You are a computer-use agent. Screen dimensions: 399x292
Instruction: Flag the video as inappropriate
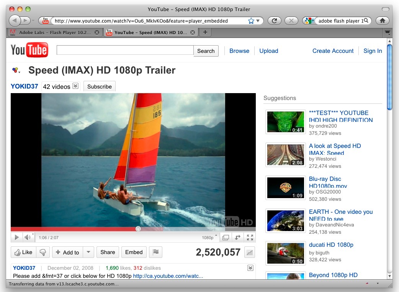[x=155, y=252]
